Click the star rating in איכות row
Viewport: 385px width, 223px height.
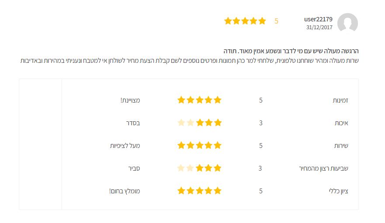[x=199, y=123]
